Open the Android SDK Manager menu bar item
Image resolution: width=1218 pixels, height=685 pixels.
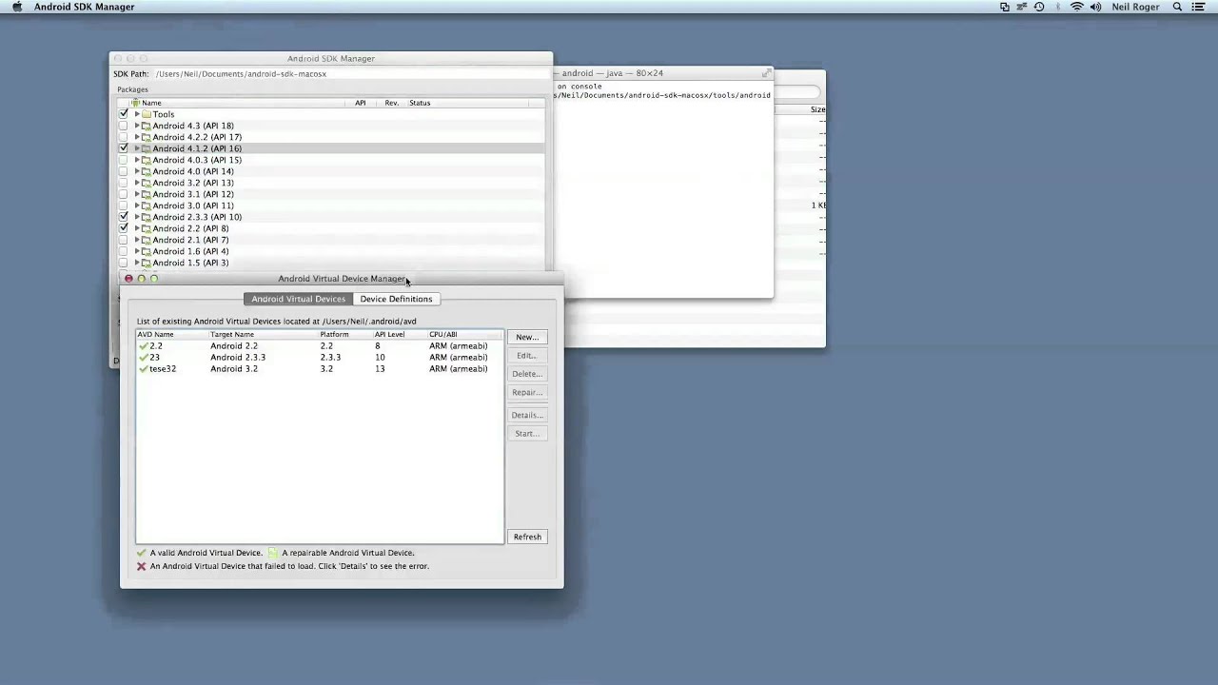coord(84,7)
